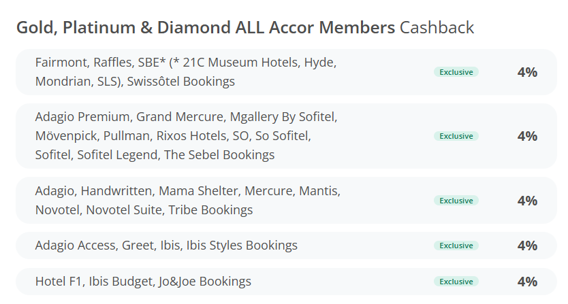Viewport: 568px width, 304px height.
Task: Click the Cashback word in heading
Action: point(437,27)
